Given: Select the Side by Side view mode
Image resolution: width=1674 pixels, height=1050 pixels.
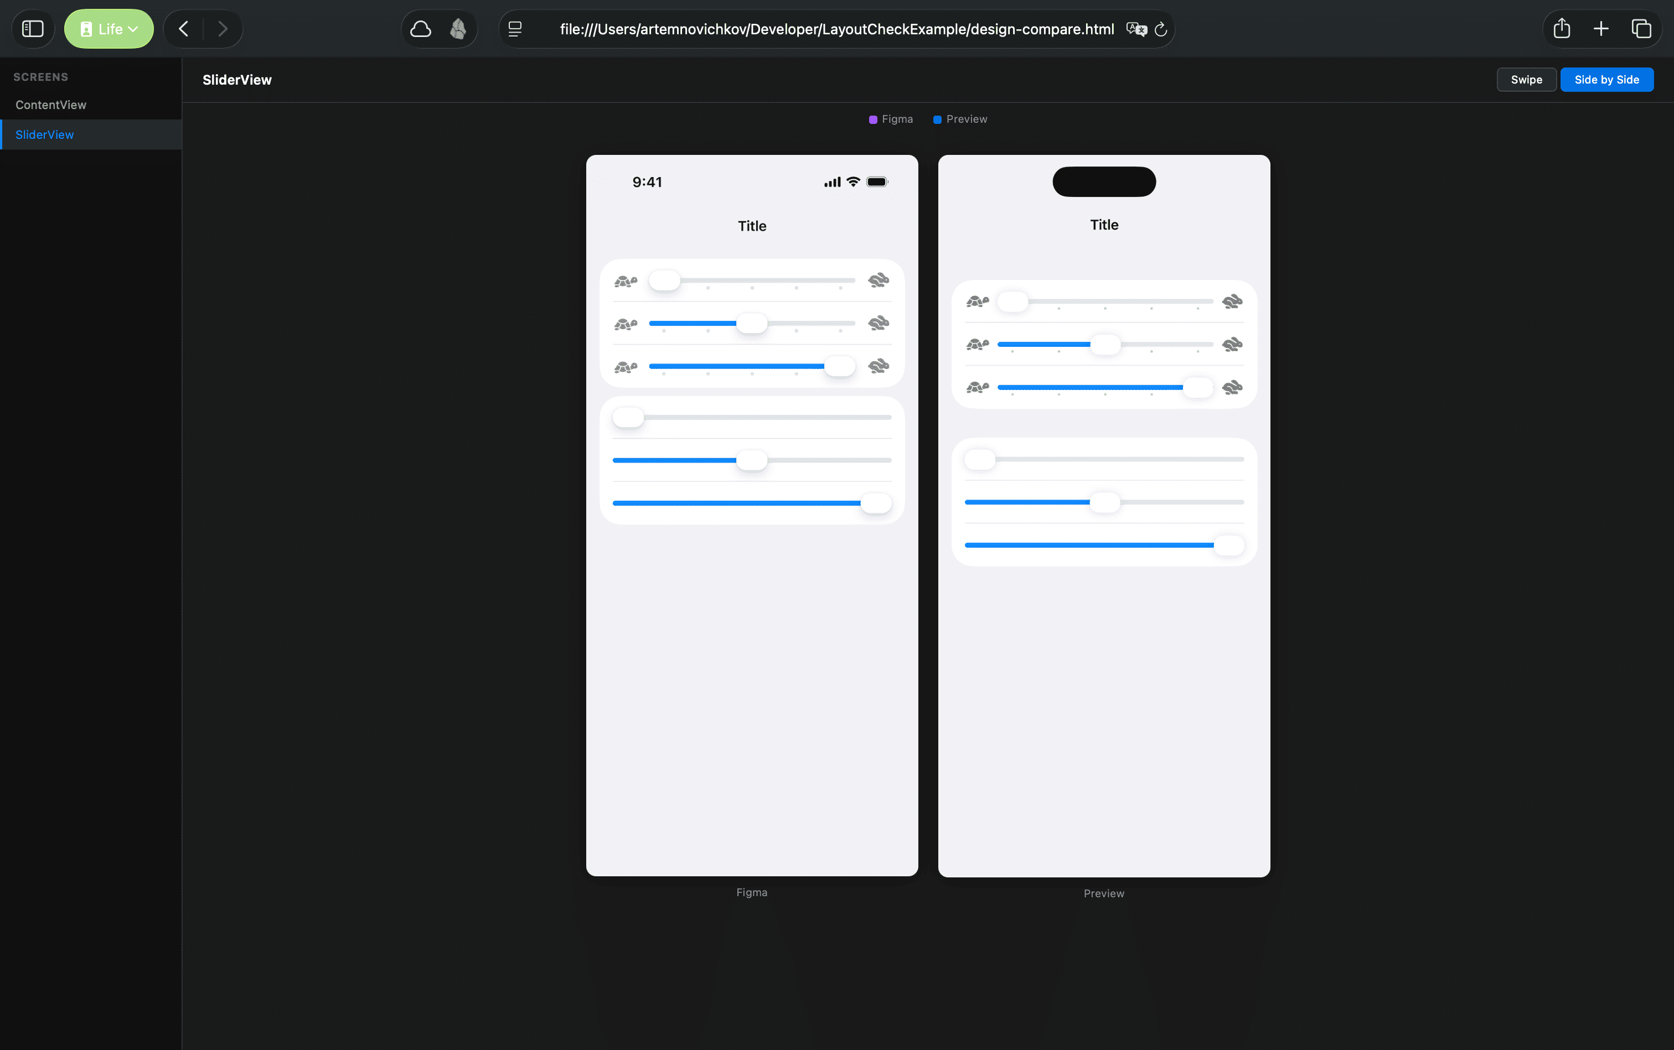Looking at the screenshot, I should [x=1606, y=79].
